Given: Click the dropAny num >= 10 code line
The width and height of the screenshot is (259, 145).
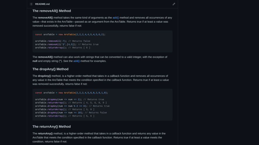Looking at the screenshot, I should point(71,113).
